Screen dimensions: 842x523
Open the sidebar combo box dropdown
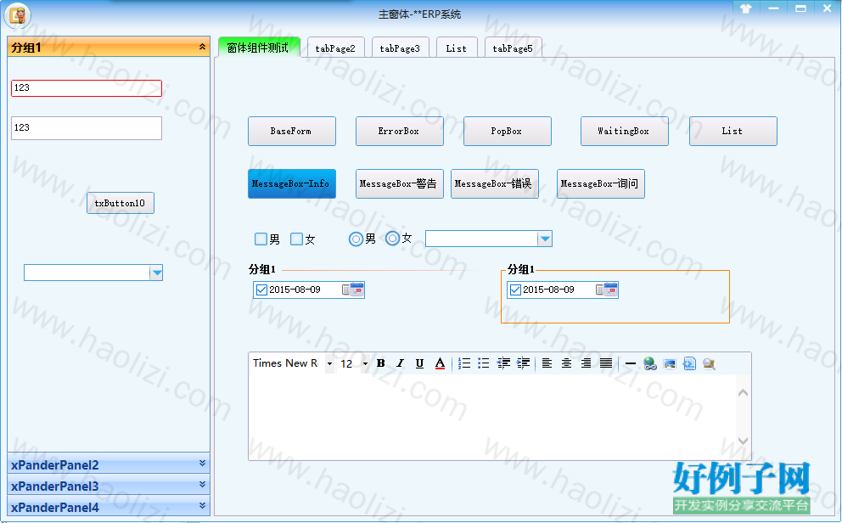click(156, 273)
